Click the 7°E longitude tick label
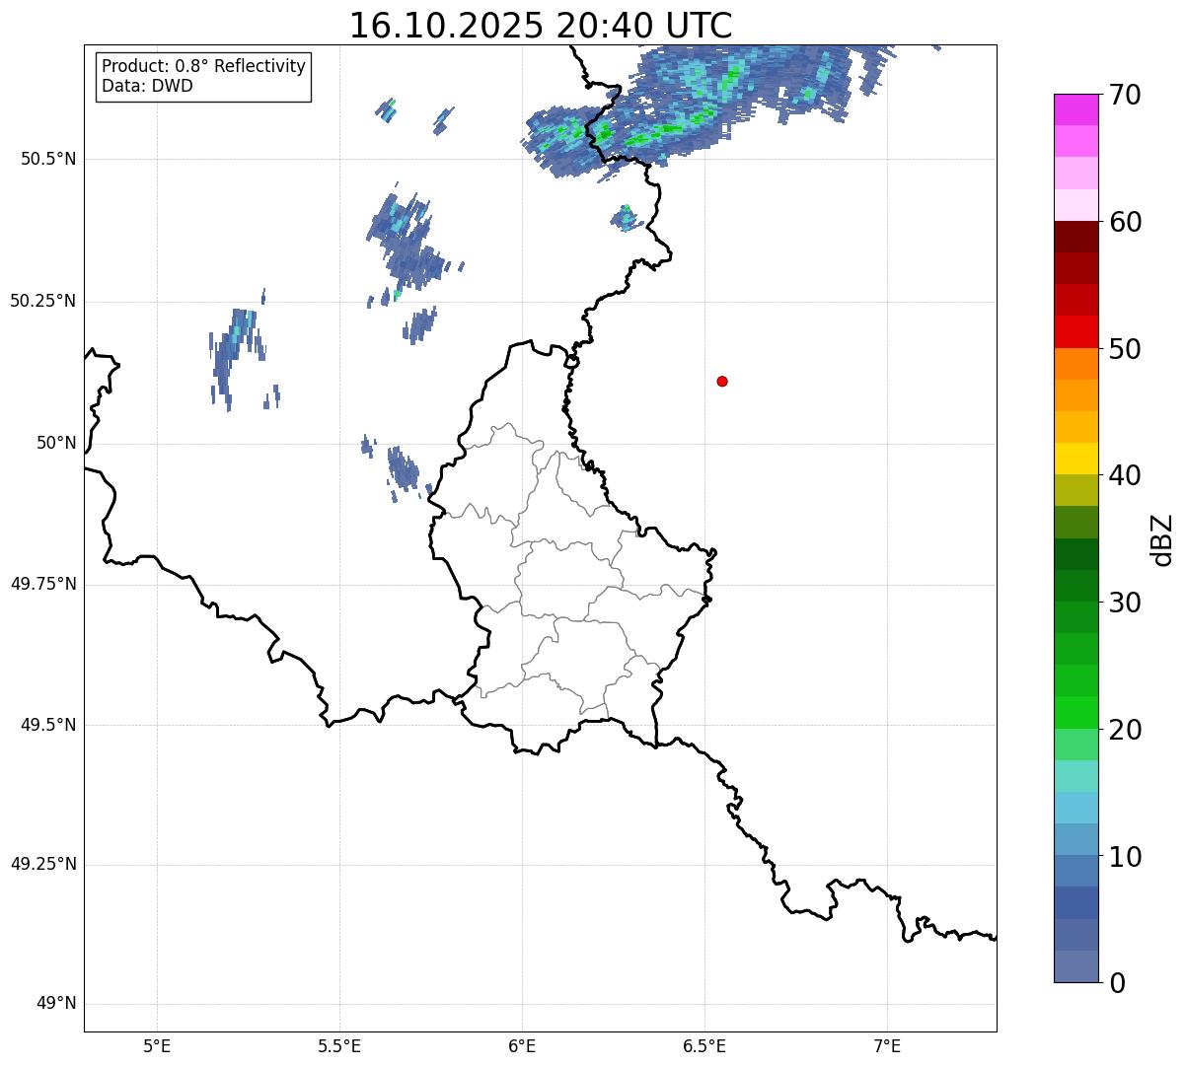Image resolution: width=1186 pixels, height=1066 pixels. (x=887, y=1044)
